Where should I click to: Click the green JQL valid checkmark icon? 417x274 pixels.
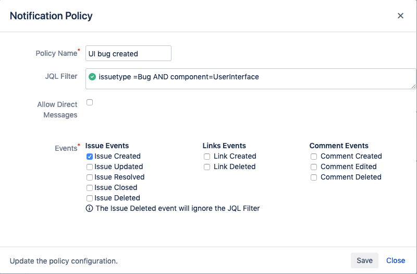[92, 77]
